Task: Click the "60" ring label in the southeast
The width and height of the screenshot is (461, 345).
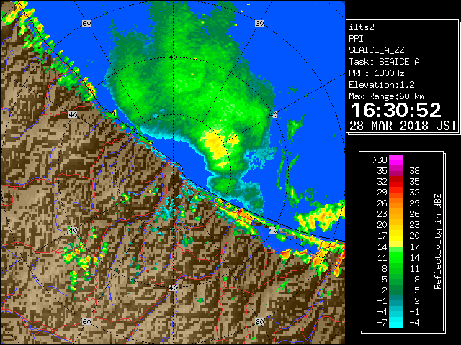Action: [x=259, y=321]
